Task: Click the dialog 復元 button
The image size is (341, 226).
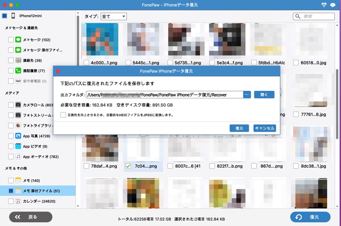Action: coord(239,128)
